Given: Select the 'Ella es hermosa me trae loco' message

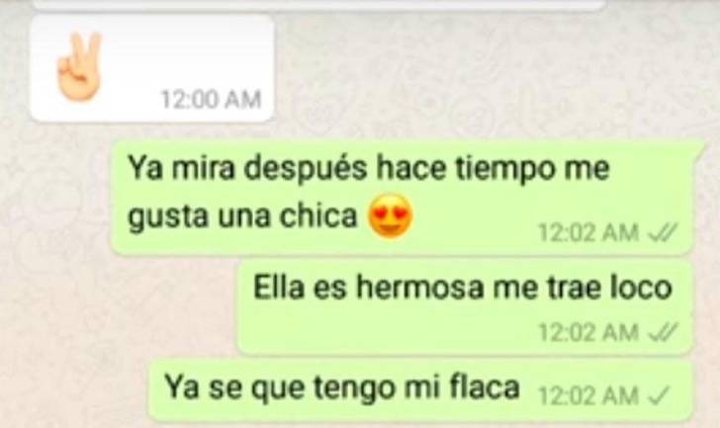Looking at the screenshot, I should (x=465, y=306).
